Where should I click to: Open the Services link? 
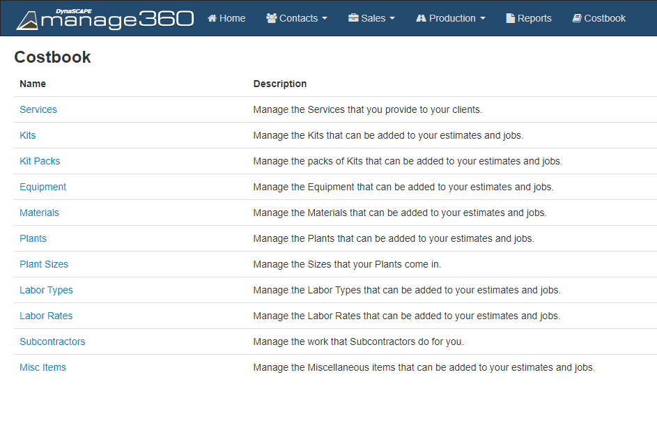[38, 109]
